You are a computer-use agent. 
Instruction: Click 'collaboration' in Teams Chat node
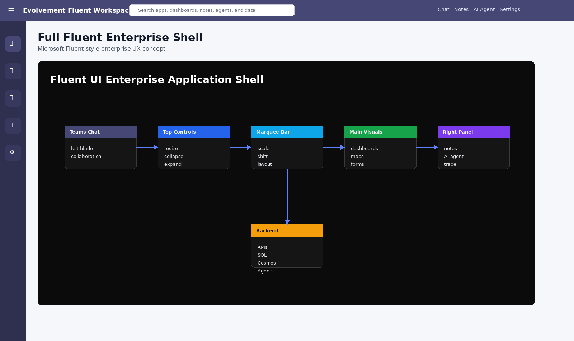86,156
